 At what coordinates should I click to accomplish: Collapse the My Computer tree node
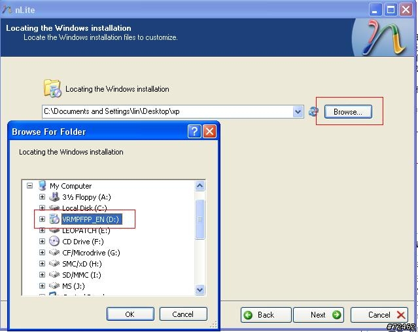click(x=30, y=185)
